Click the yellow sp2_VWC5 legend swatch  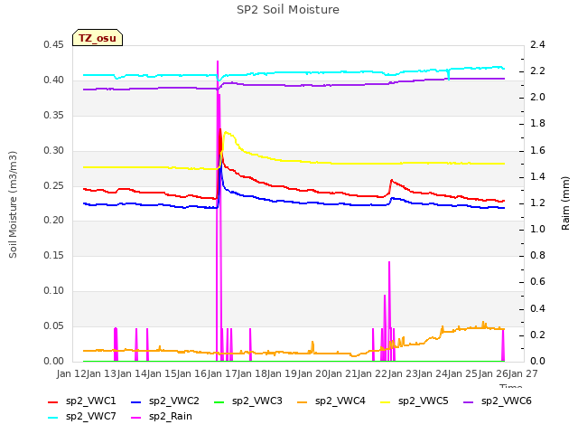[386, 402]
